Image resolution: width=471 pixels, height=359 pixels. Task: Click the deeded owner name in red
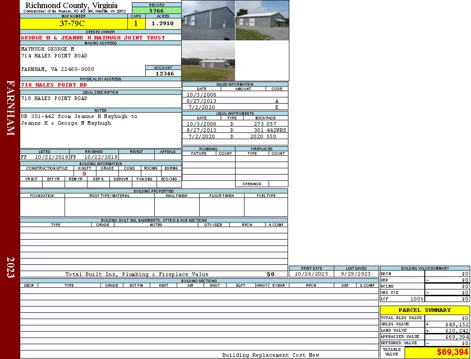93,38
